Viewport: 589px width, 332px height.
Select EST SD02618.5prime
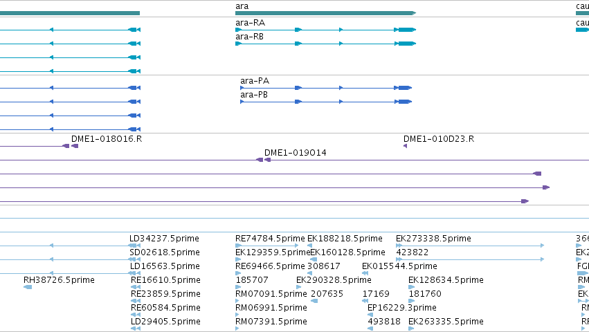coord(165,252)
